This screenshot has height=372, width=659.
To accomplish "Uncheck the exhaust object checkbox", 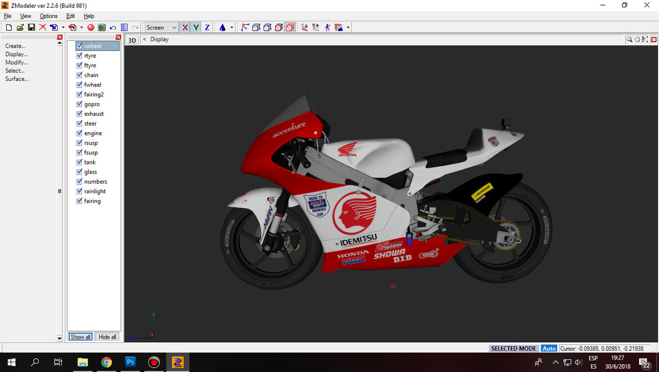I will pyautogui.click(x=79, y=114).
